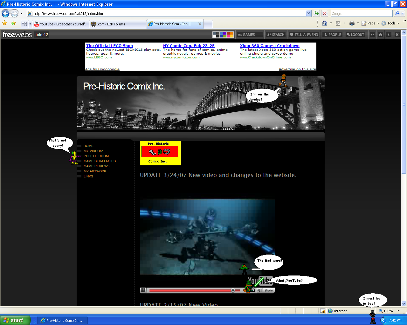The image size is (407, 325).
Task: Open the POLL OF DOOM navigation link
Action: click(96, 156)
